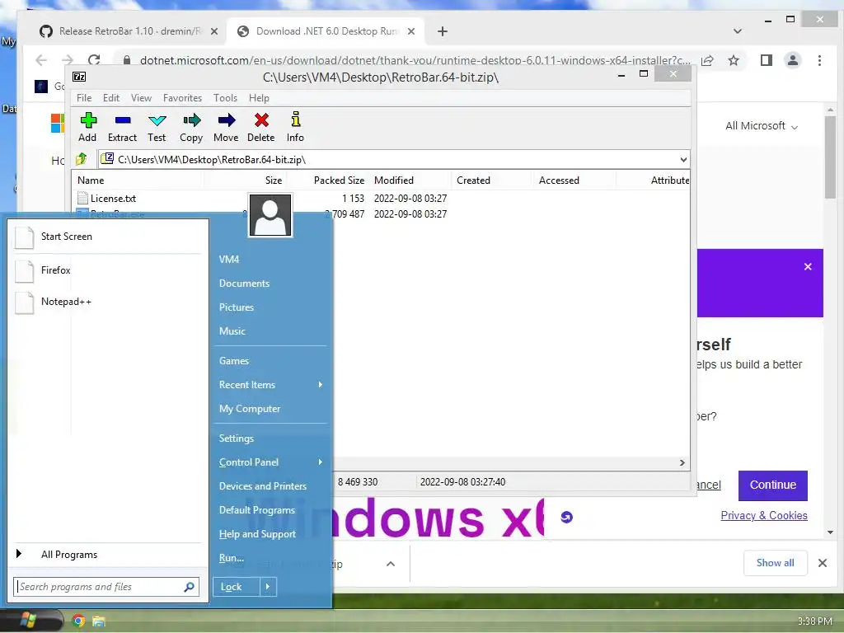Open Settings from the Start menu

(x=236, y=438)
